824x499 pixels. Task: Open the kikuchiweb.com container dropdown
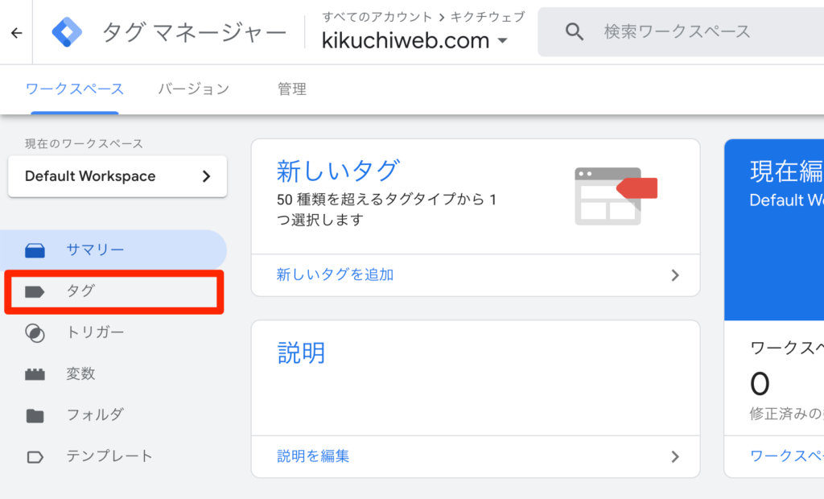(414, 41)
